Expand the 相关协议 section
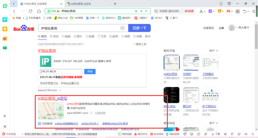 coord(214,123)
